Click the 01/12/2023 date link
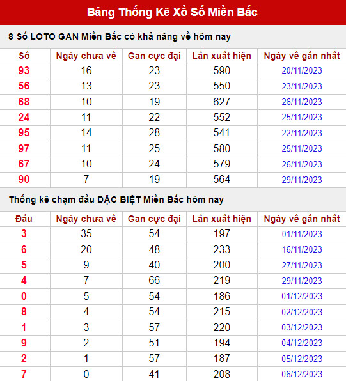Screen dimensions: 346x381 click(302, 296)
